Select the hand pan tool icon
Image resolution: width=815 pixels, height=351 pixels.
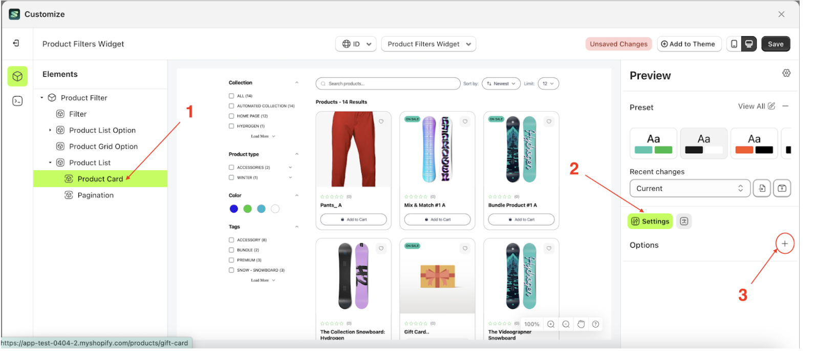coord(581,324)
